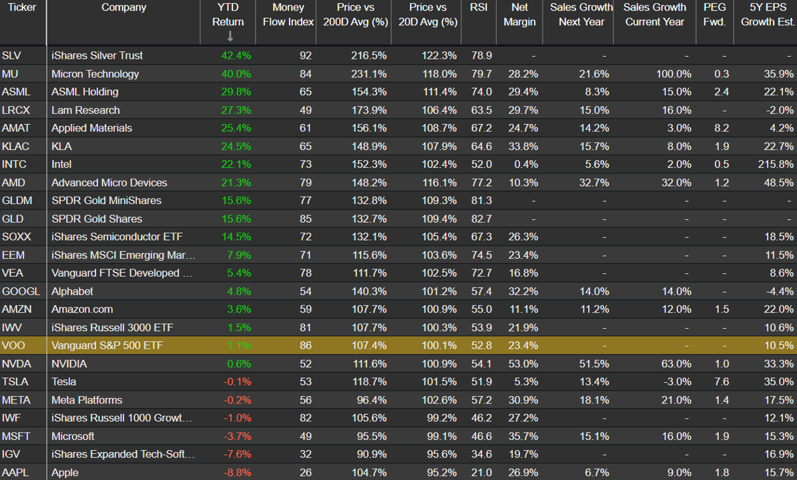Sort by Price vs 200D Avg header
Image resolution: width=797 pixels, height=480 pixels.
tap(355, 15)
